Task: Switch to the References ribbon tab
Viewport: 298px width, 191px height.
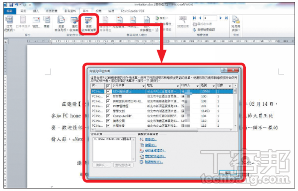Action: 70,11
